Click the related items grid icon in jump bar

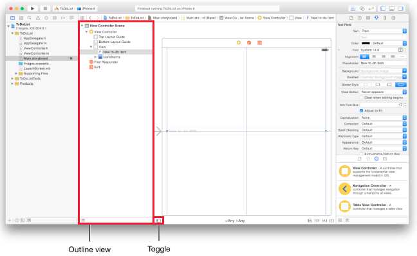click(82, 18)
